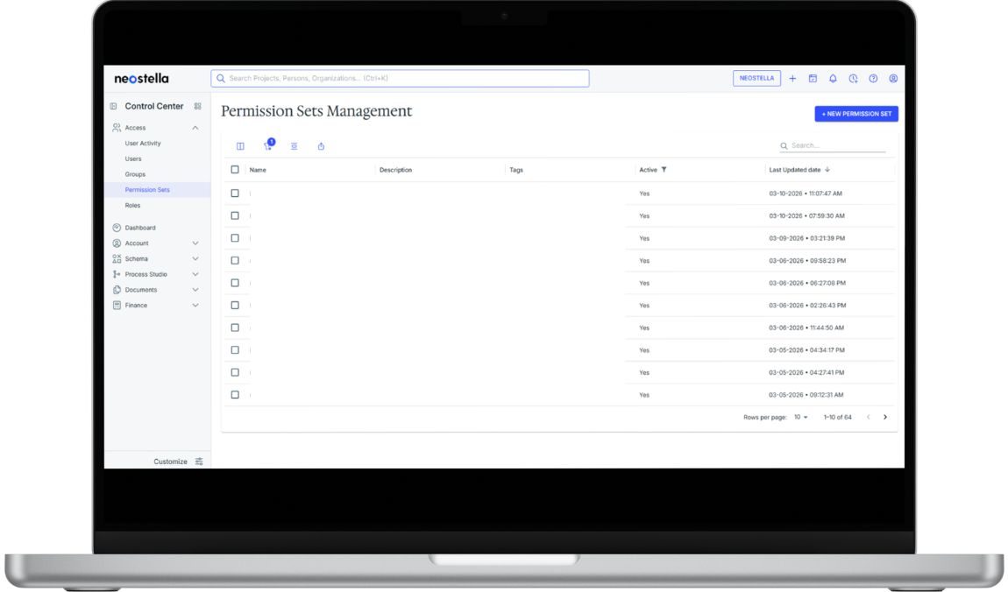Click the New Permission Set button
The height and width of the screenshot is (592, 1008).
click(x=856, y=114)
